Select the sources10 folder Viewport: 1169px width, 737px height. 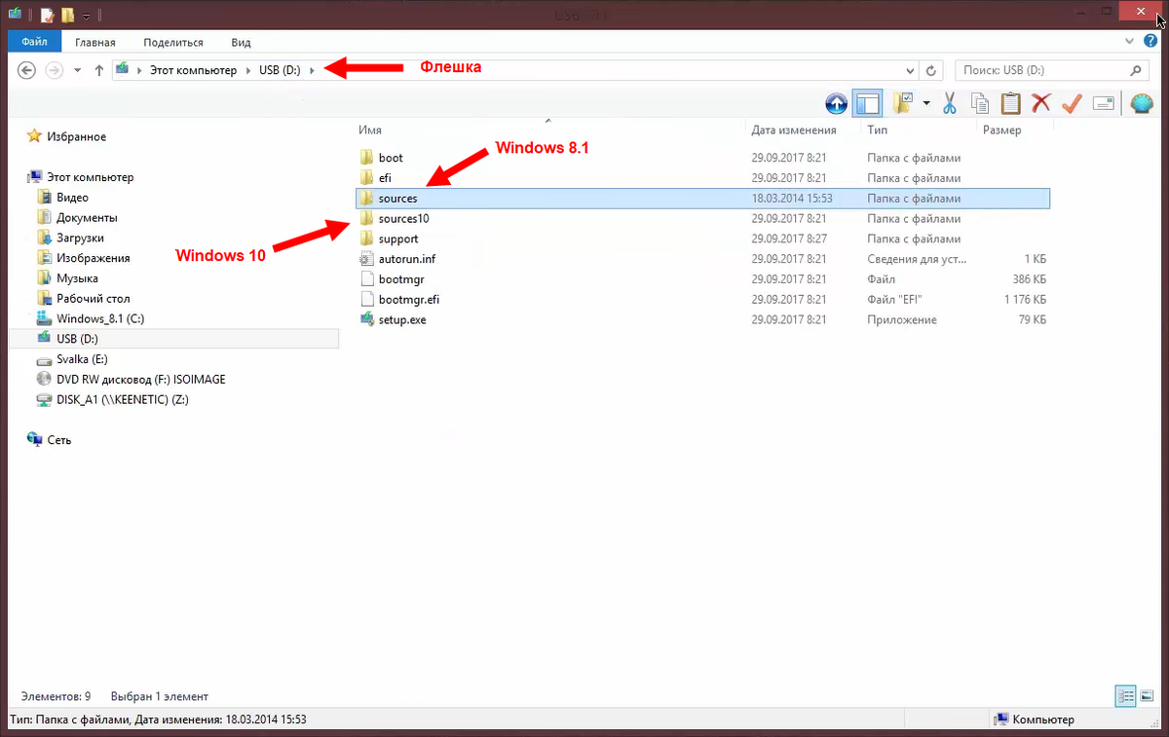(403, 218)
